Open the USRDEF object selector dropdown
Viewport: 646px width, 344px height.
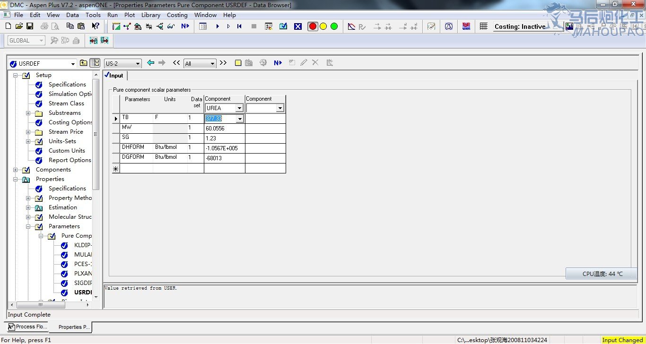(73, 64)
